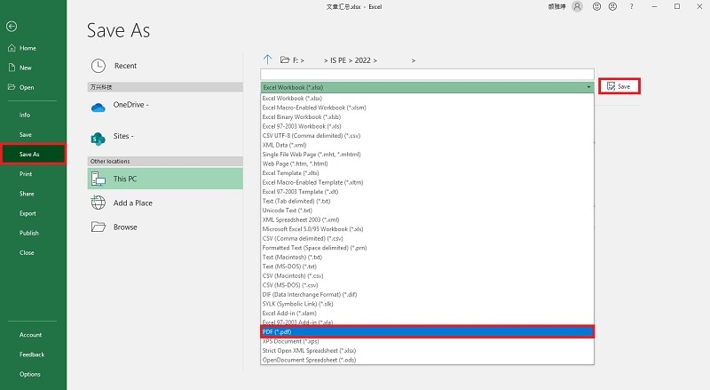Select Export in the backstage sidebar
The image size is (710, 390).
(28, 213)
